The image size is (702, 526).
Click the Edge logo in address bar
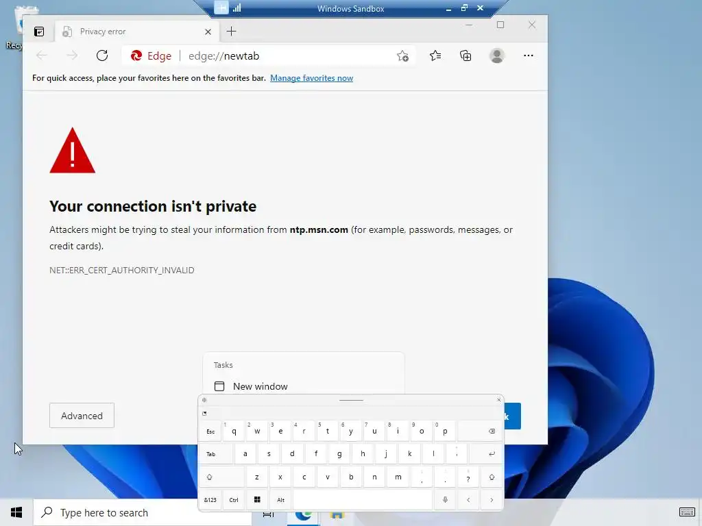coord(136,55)
